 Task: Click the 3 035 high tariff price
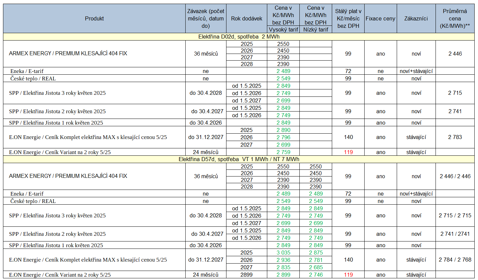[283, 253]
